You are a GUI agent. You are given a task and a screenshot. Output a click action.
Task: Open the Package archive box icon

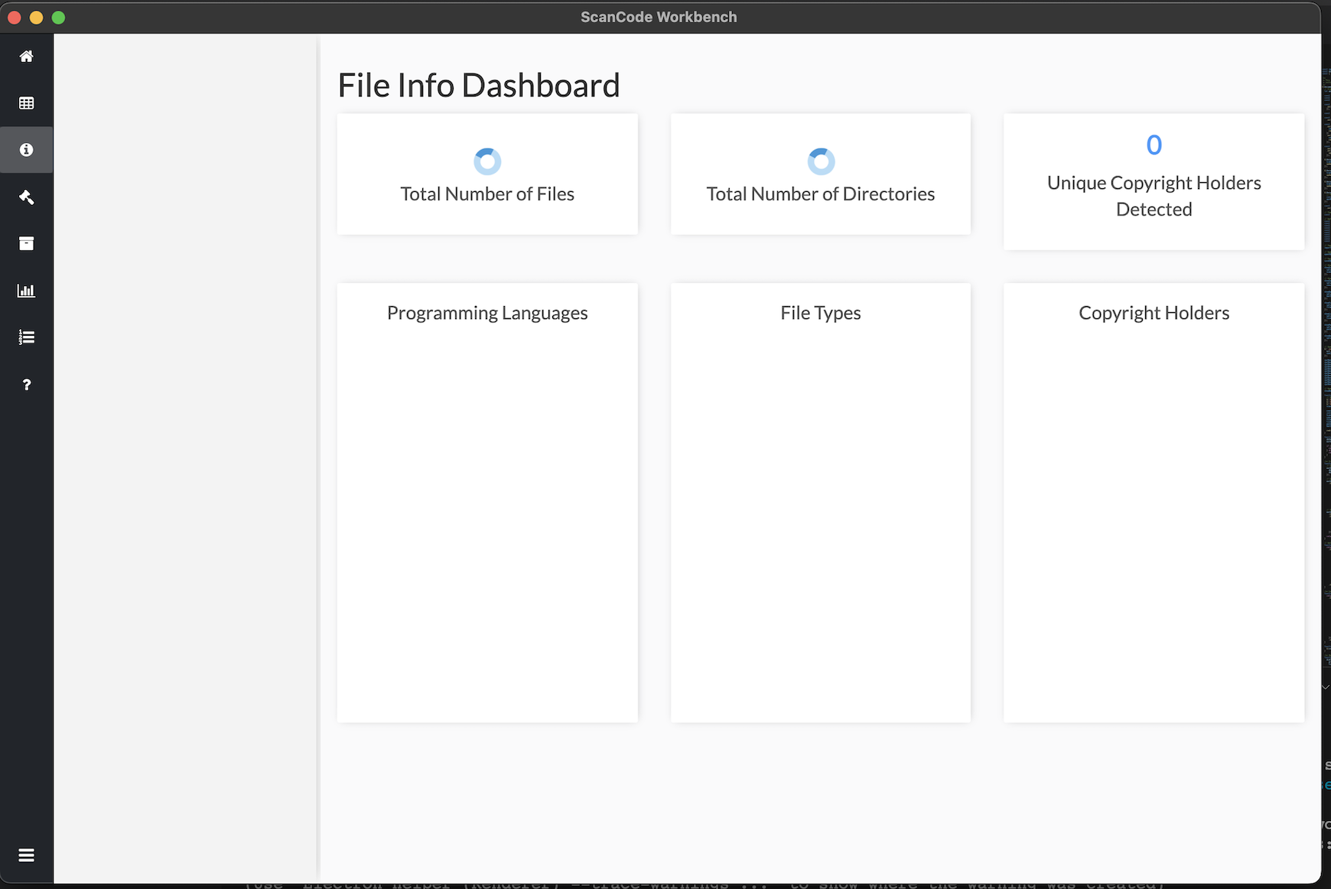tap(26, 244)
